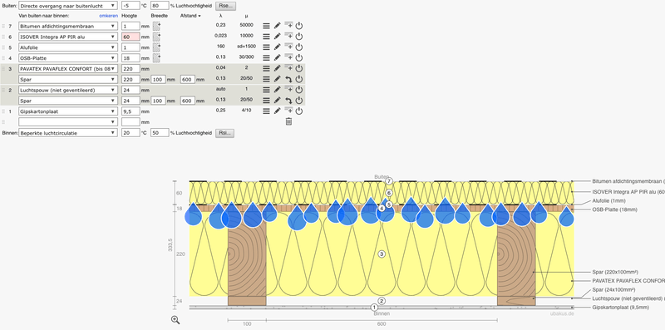Open material dropdown showing Luchtspouw (niet geventileerd)
665x330 pixels.
tap(68, 90)
